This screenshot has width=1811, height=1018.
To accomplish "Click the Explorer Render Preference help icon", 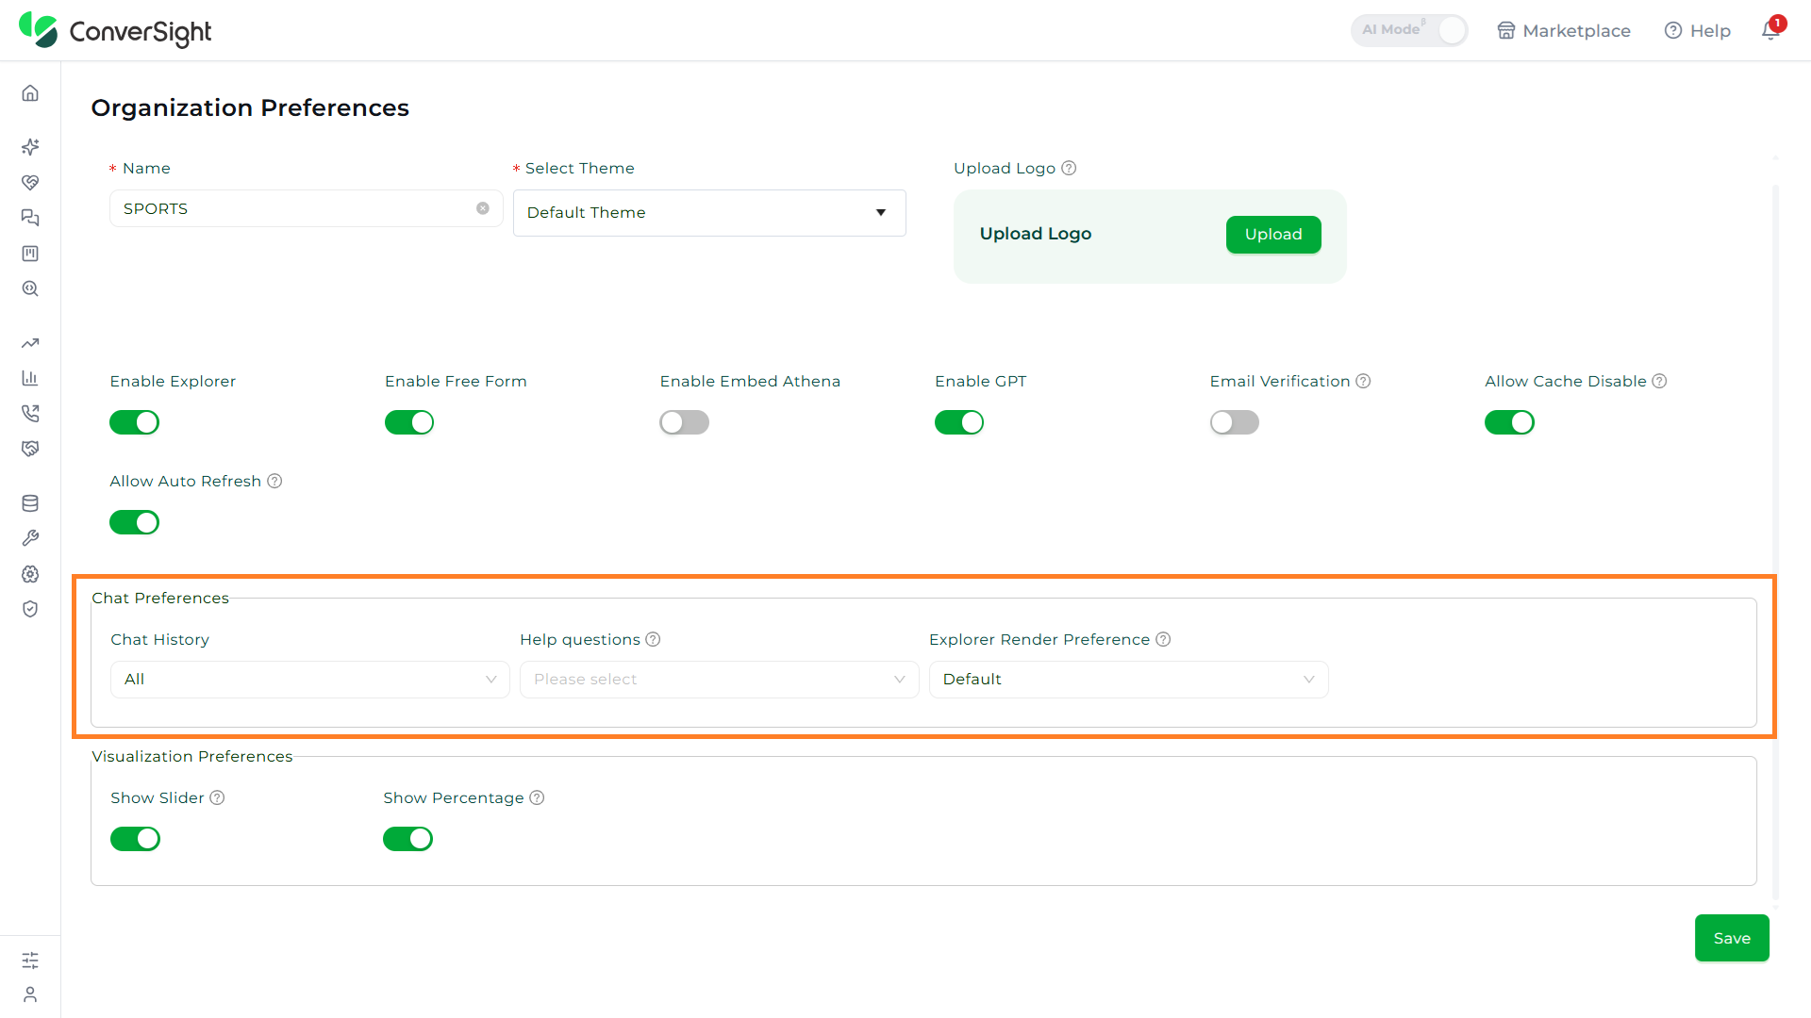I will click(x=1163, y=639).
